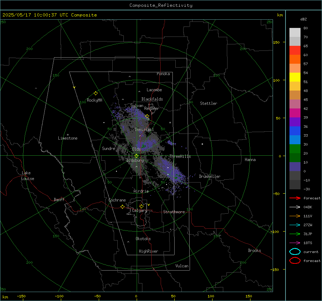Click the red forecast arrow in legend

295,198
